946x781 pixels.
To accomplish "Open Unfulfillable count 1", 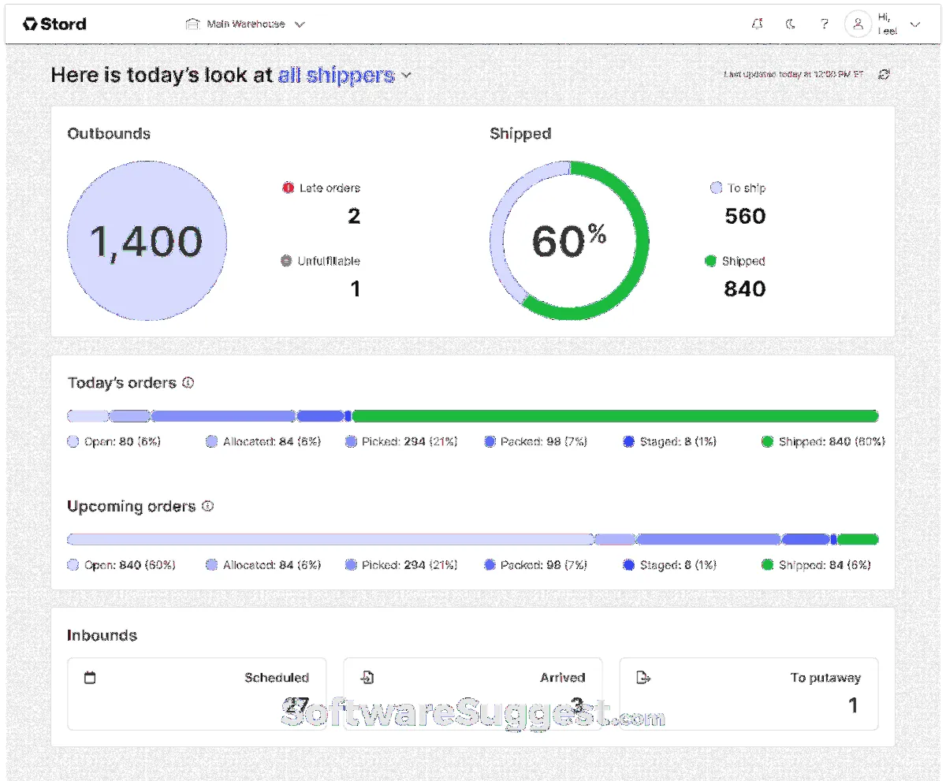I will 356,289.
